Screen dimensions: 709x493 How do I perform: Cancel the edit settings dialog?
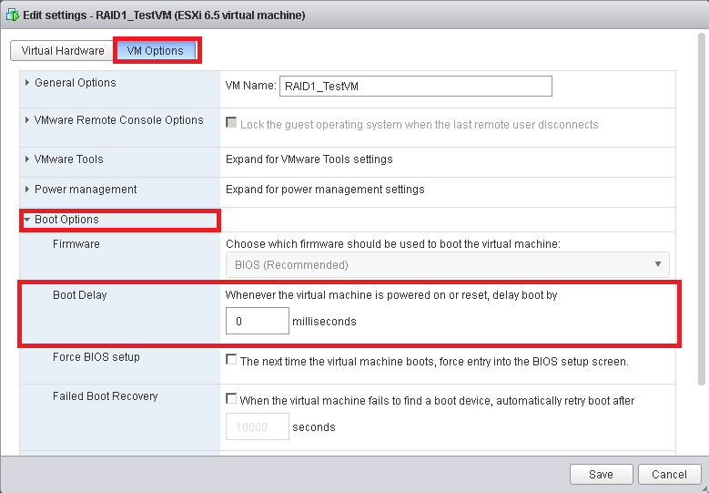pos(669,474)
